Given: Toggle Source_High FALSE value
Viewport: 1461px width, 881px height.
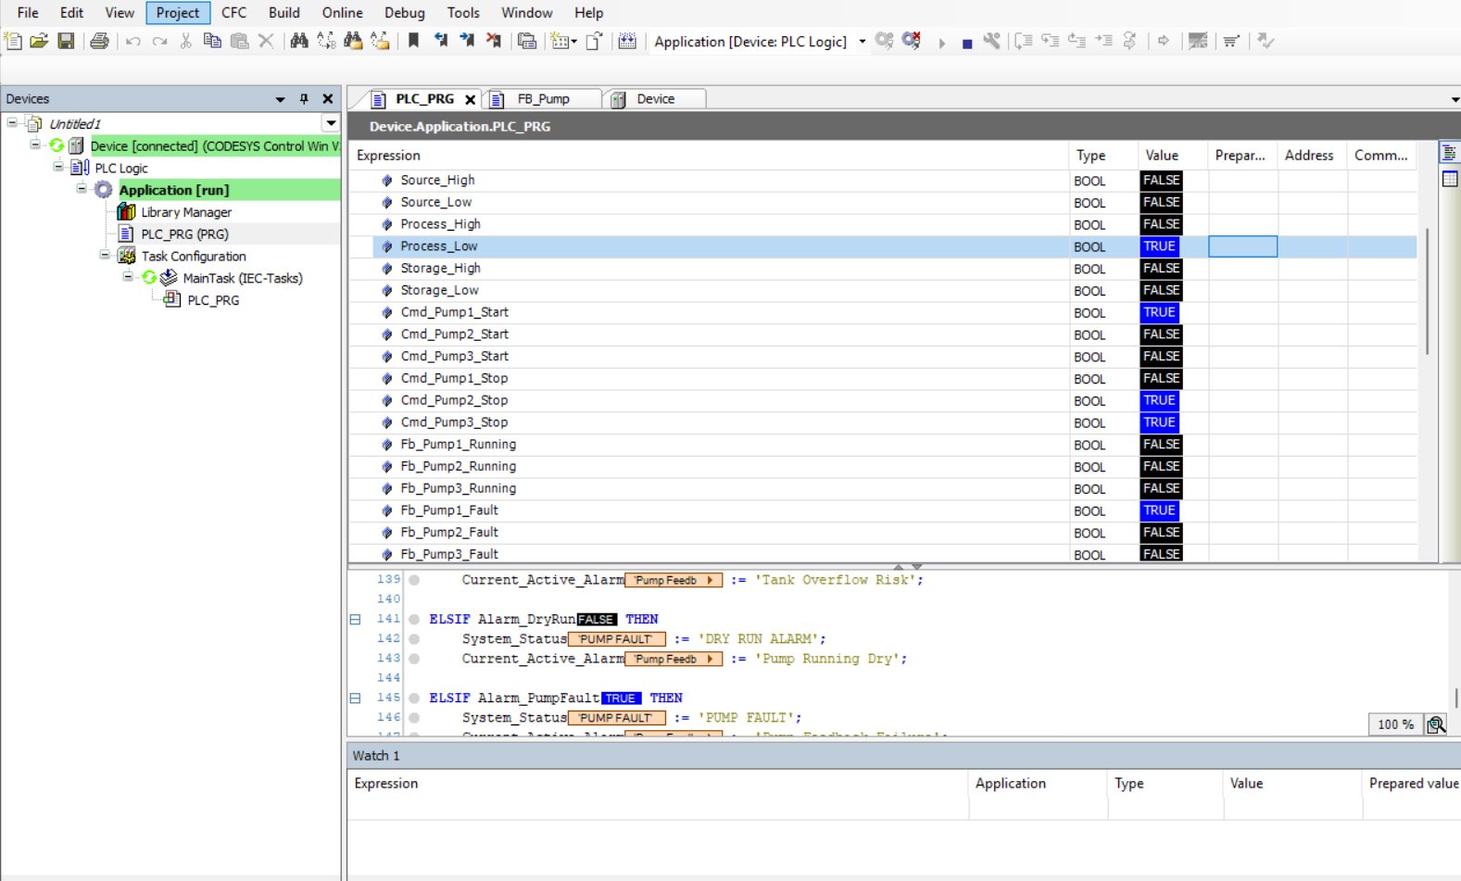Looking at the screenshot, I should point(1161,181).
